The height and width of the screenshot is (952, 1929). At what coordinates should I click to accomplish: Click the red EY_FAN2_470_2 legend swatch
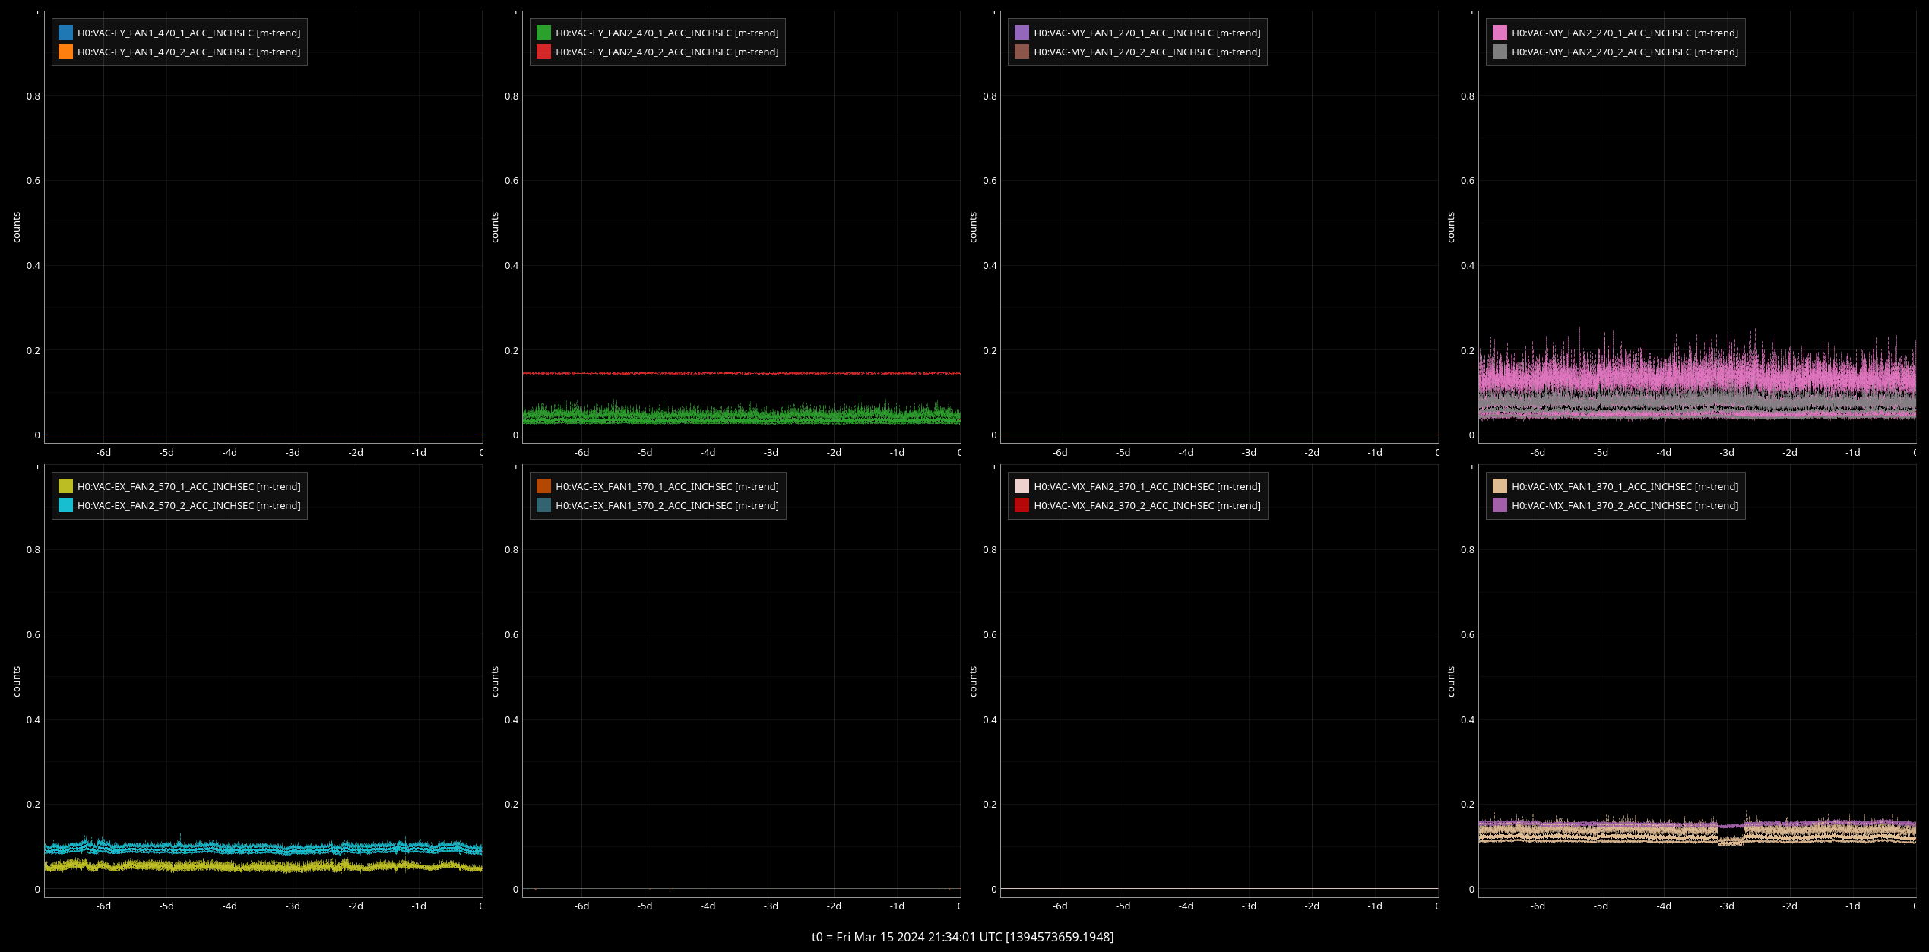point(543,52)
